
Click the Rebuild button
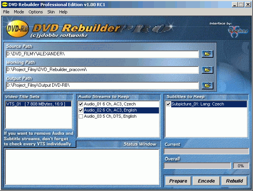tap(234, 181)
